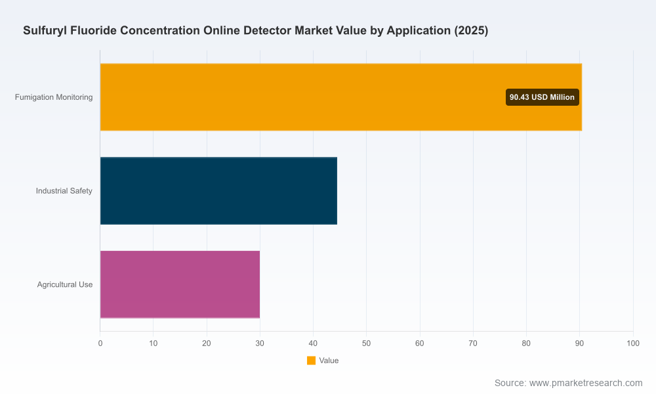This screenshot has width=656, height=394.
Task: Click the 100 tick on the x-axis
Action: [x=633, y=343]
